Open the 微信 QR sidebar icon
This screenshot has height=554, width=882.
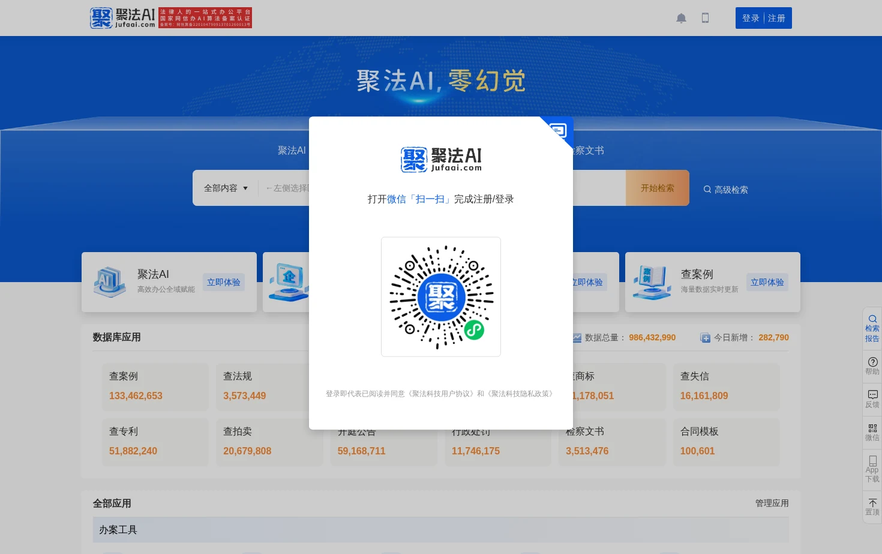[872, 432]
